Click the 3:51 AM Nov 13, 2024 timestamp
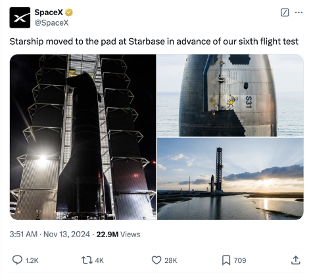 click(x=50, y=235)
